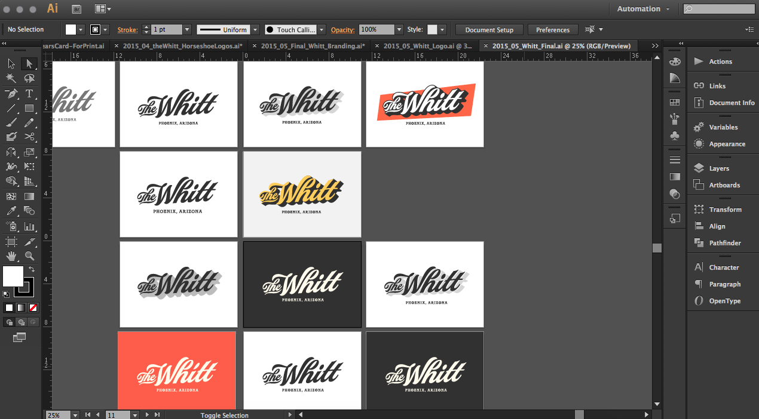Open the 25% zoom level dropdown

click(75, 415)
